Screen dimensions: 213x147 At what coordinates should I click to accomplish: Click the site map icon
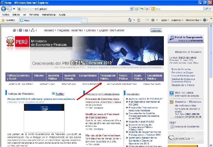[20, 30]
